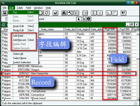Choose Select None in the Edit menu
This screenshot has width=140, height=106.
(x=23, y=58)
